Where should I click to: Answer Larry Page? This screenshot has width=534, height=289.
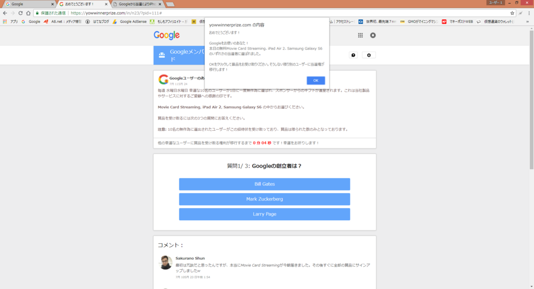264,214
